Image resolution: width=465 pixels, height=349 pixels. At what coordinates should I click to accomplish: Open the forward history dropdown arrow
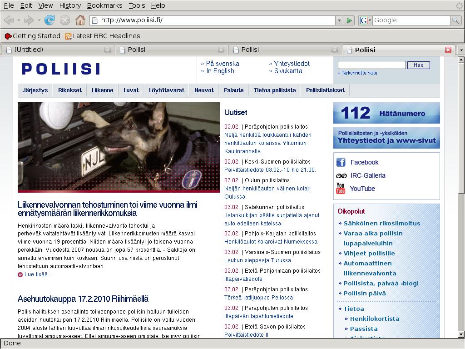(39, 20)
